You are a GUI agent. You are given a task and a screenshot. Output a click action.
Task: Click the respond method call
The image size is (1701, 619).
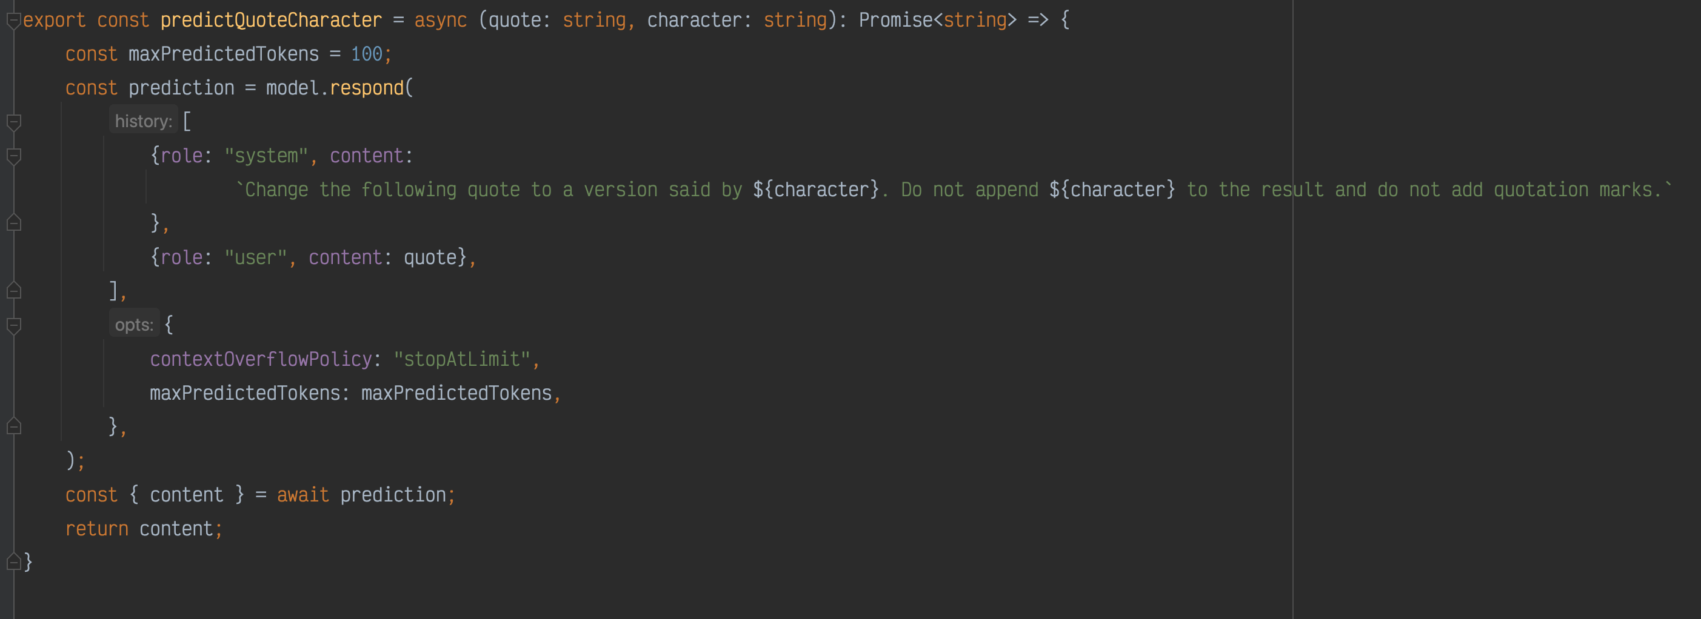(x=367, y=88)
